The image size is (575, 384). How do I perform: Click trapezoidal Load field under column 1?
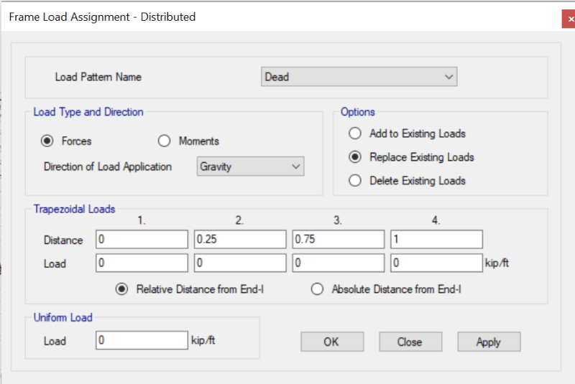142,263
